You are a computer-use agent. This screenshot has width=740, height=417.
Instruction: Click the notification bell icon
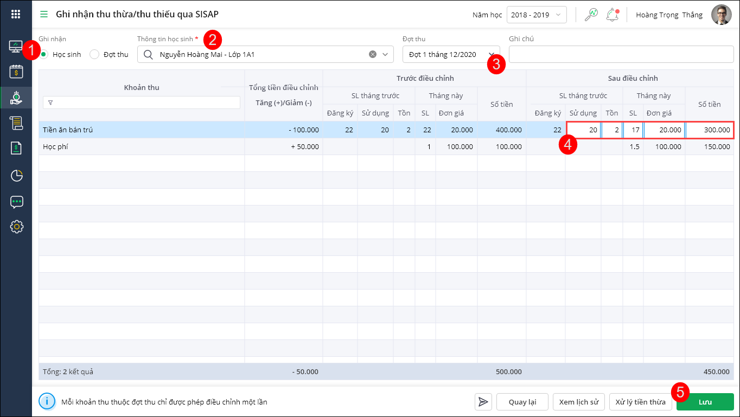(613, 15)
